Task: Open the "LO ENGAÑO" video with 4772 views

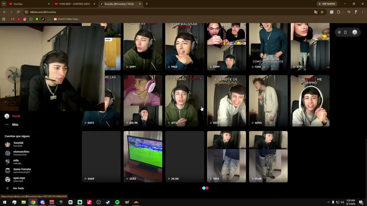Action: 185,101
